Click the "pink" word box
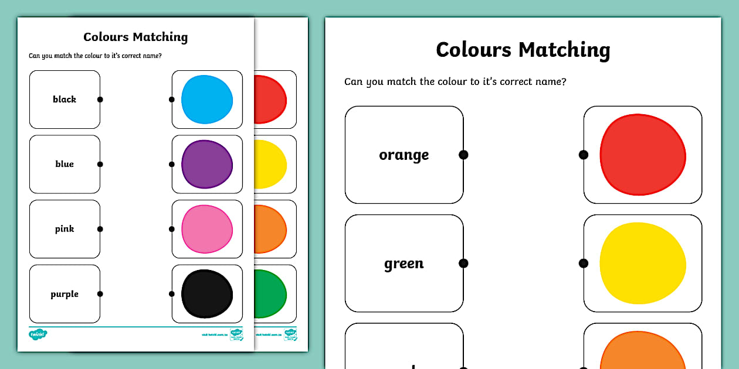Viewport: 739px width, 369px height. (x=65, y=229)
